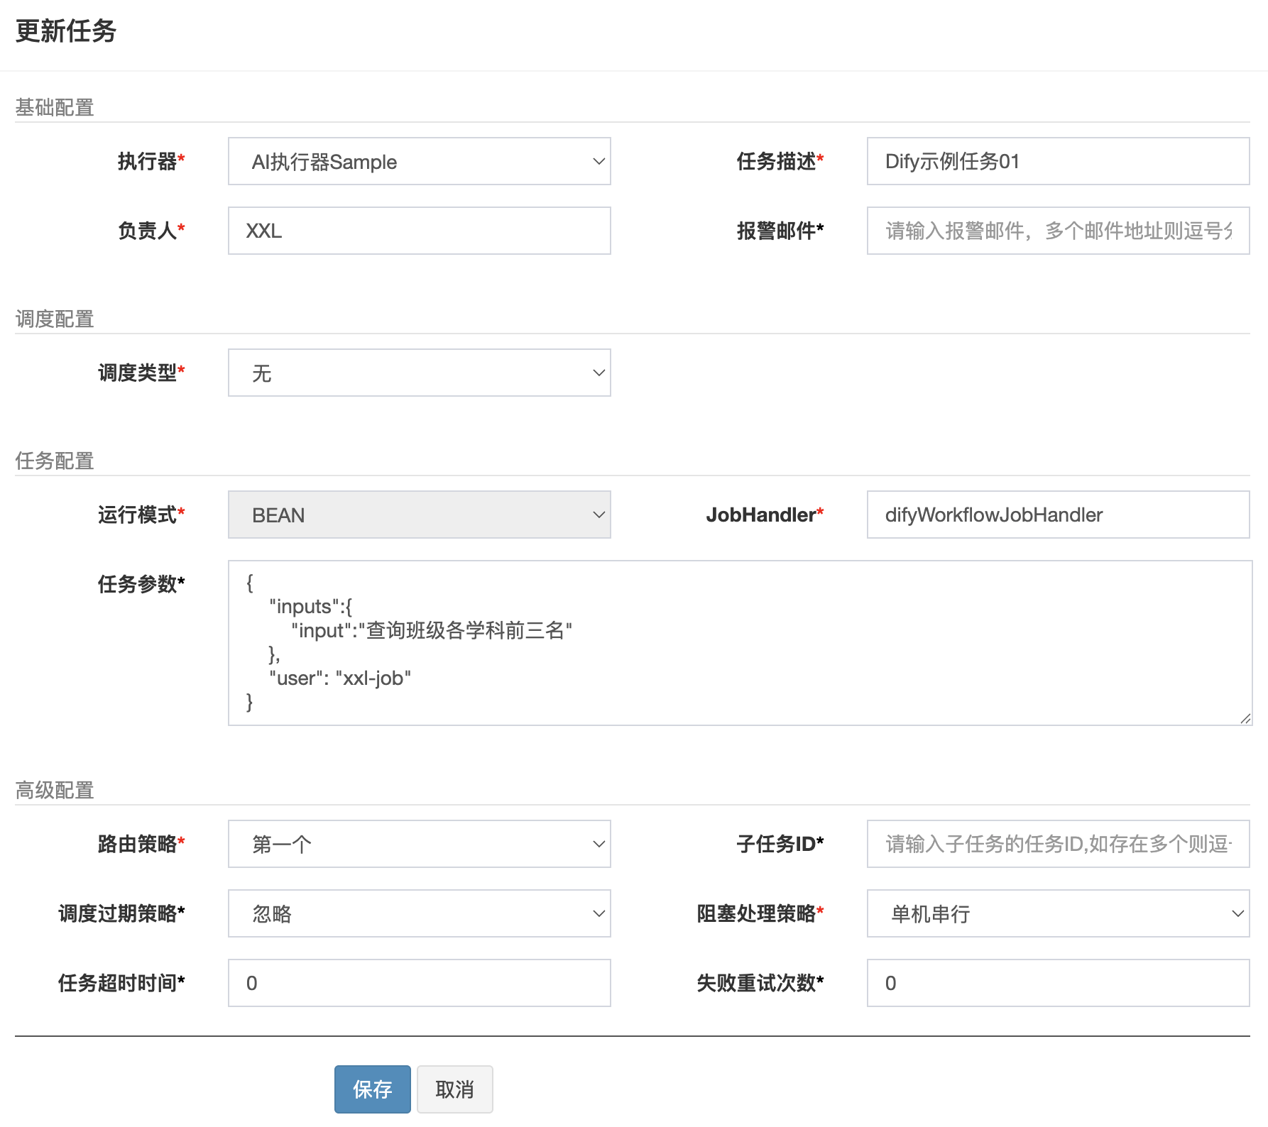Open the 阻塞处理策略 dropdown showing 单机串行

1056,913
